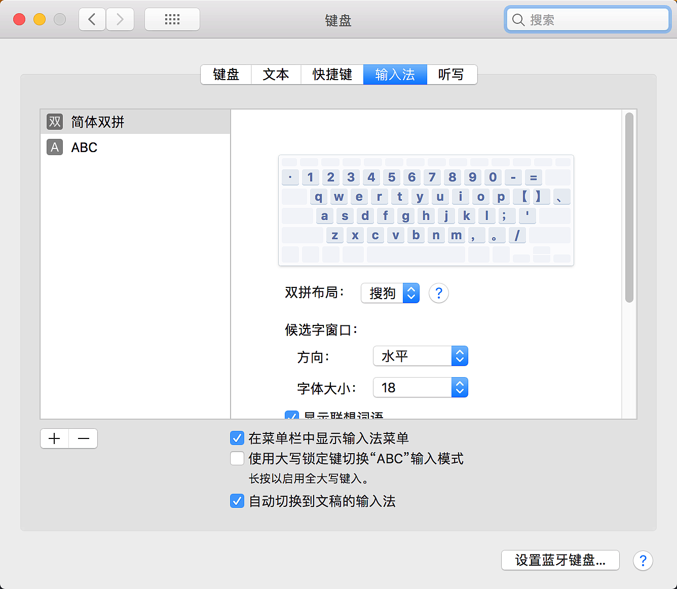Click the help button at bottom right
Image resolution: width=677 pixels, height=589 pixels.
643,561
